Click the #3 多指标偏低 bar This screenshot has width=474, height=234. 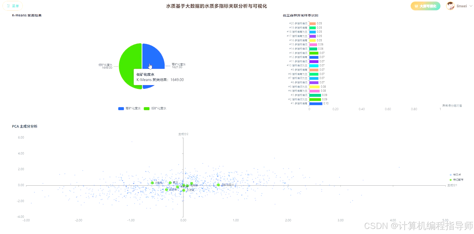click(x=315, y=95)
